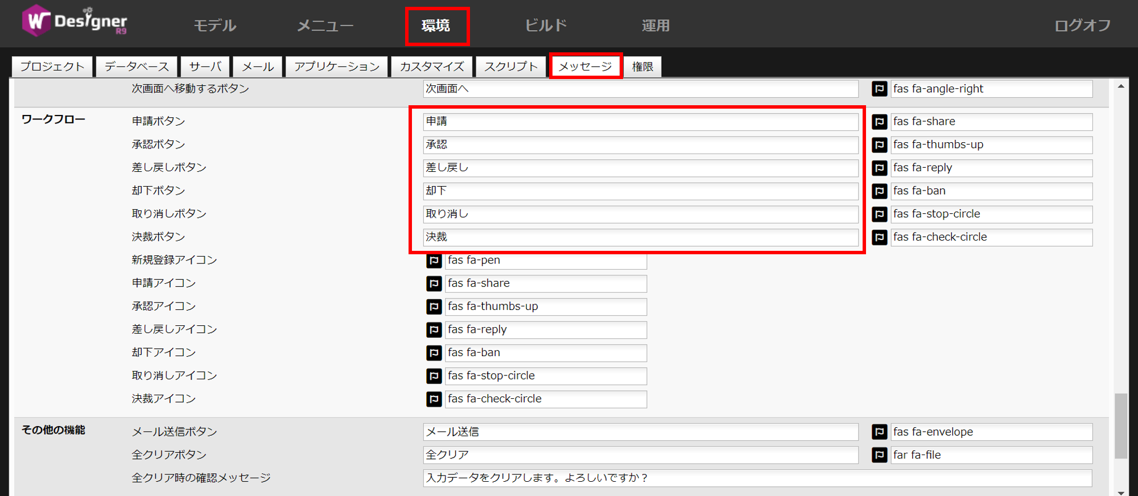Open icon picker beside fas fa-envelope
Image resolution: width=1138 pixels, height=496 pixels.
coord(879,432)
